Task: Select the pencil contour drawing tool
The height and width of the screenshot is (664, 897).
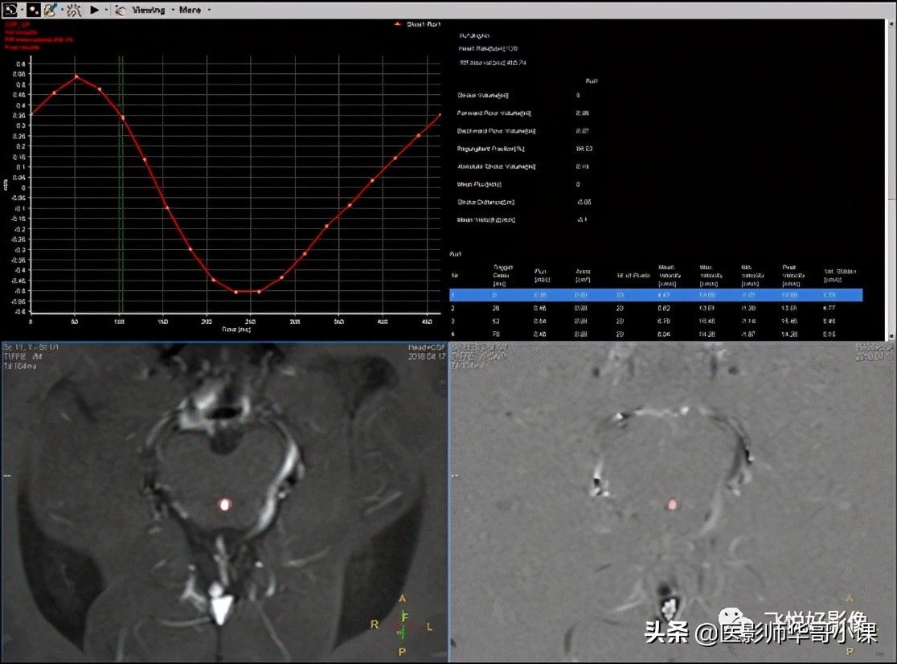Action: (x=51, y=10)
